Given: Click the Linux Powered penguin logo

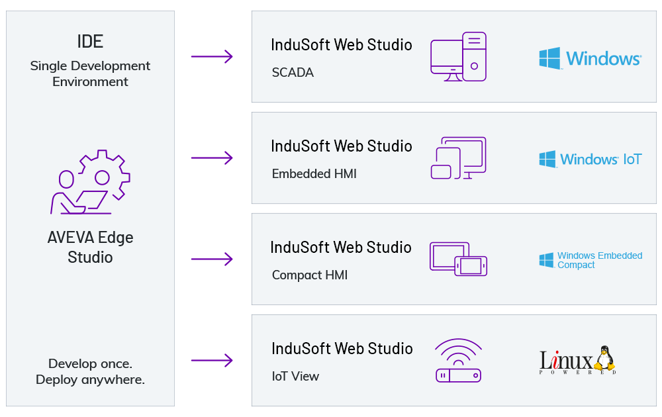Looking at the screenshot, I should coord(578,361).
